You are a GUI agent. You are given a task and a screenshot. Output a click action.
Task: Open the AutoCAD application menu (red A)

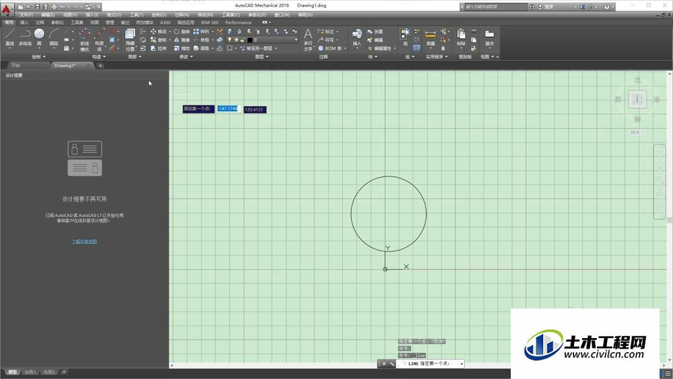[x=7, y=9]
